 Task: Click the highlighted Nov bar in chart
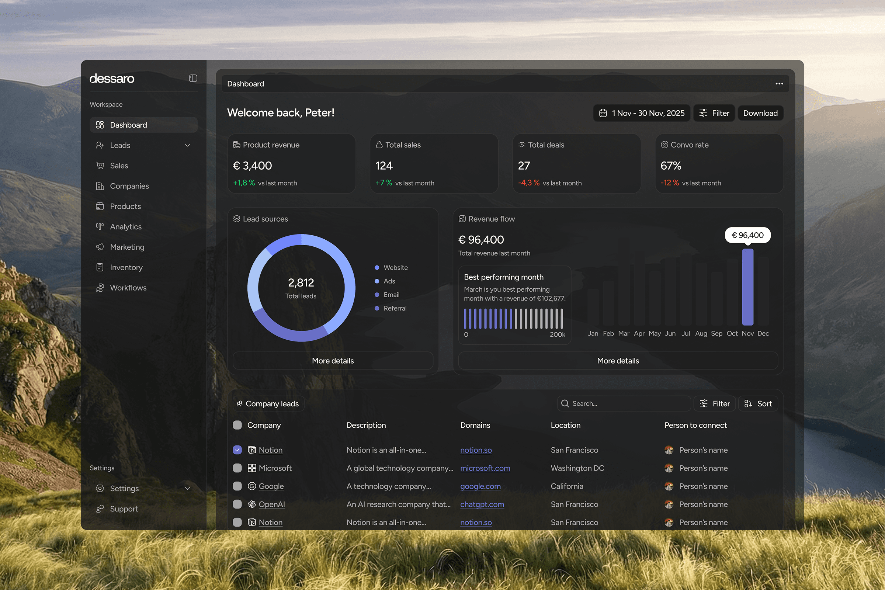click(x=747, y=287)
